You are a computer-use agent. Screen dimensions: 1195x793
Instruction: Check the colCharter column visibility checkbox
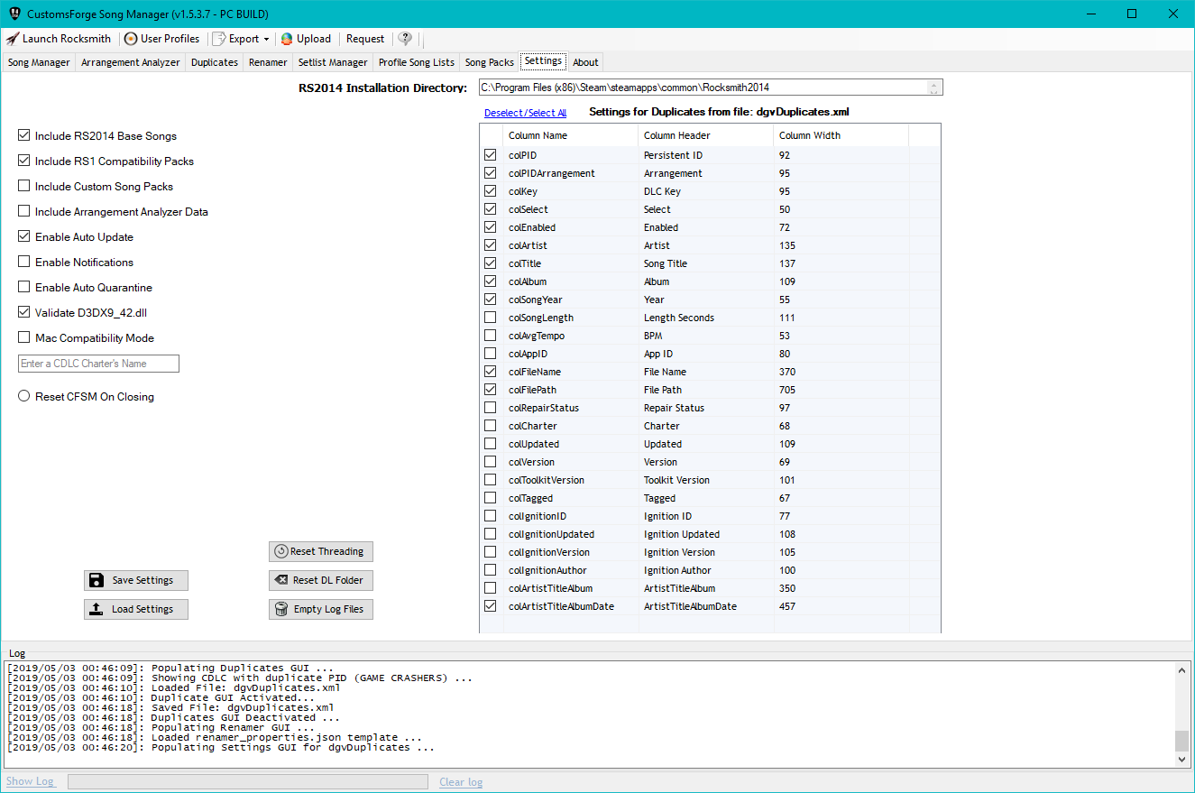490,425
